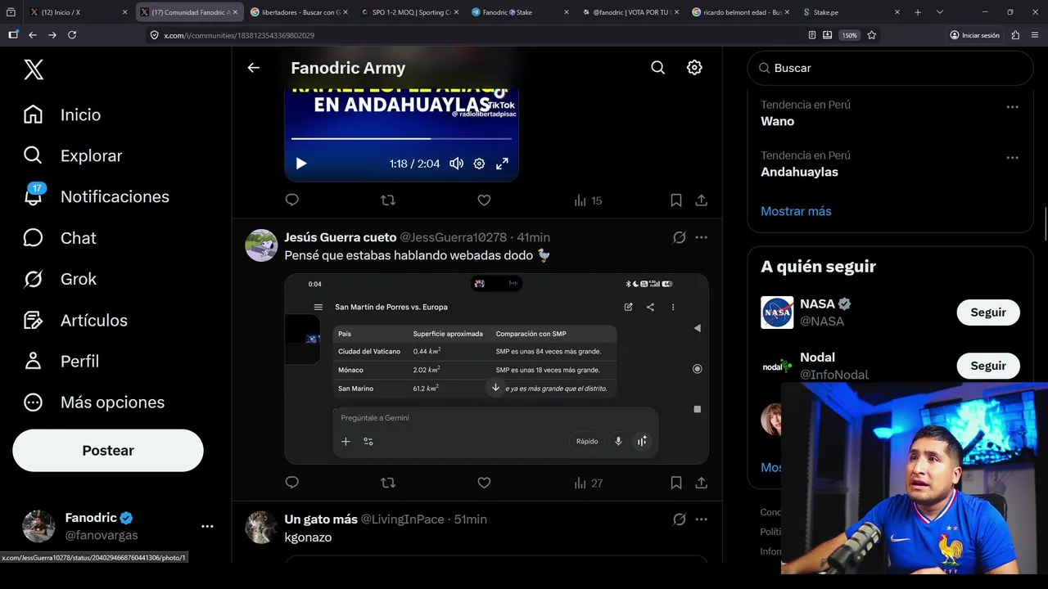Open the video player settings gear
This screenshot has width=1048, height=589.
[480, 164]
